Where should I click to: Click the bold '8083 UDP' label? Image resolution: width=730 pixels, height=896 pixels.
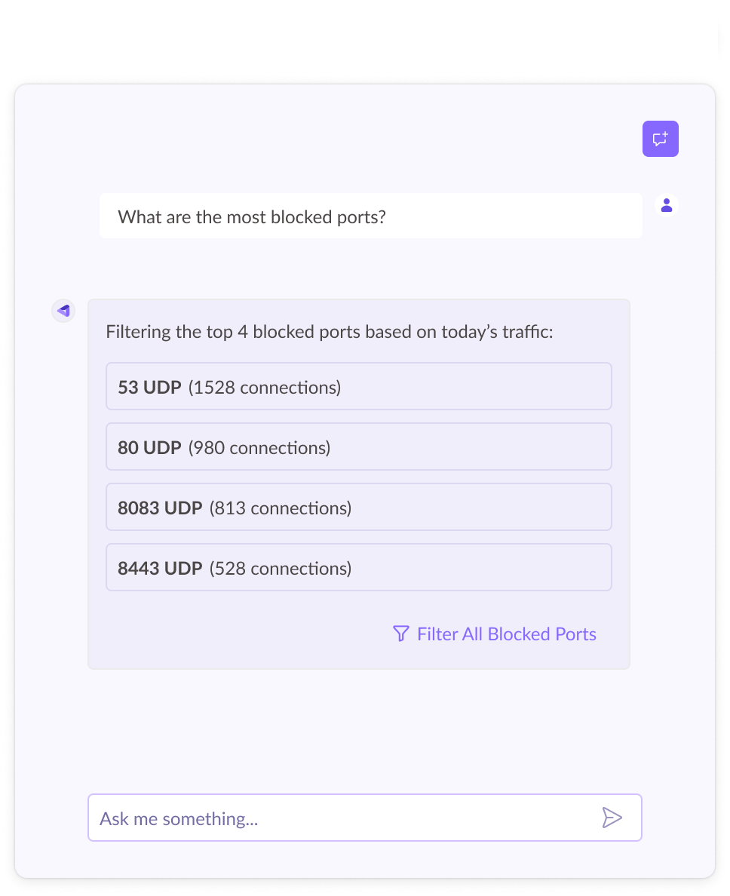click(160, 508)
